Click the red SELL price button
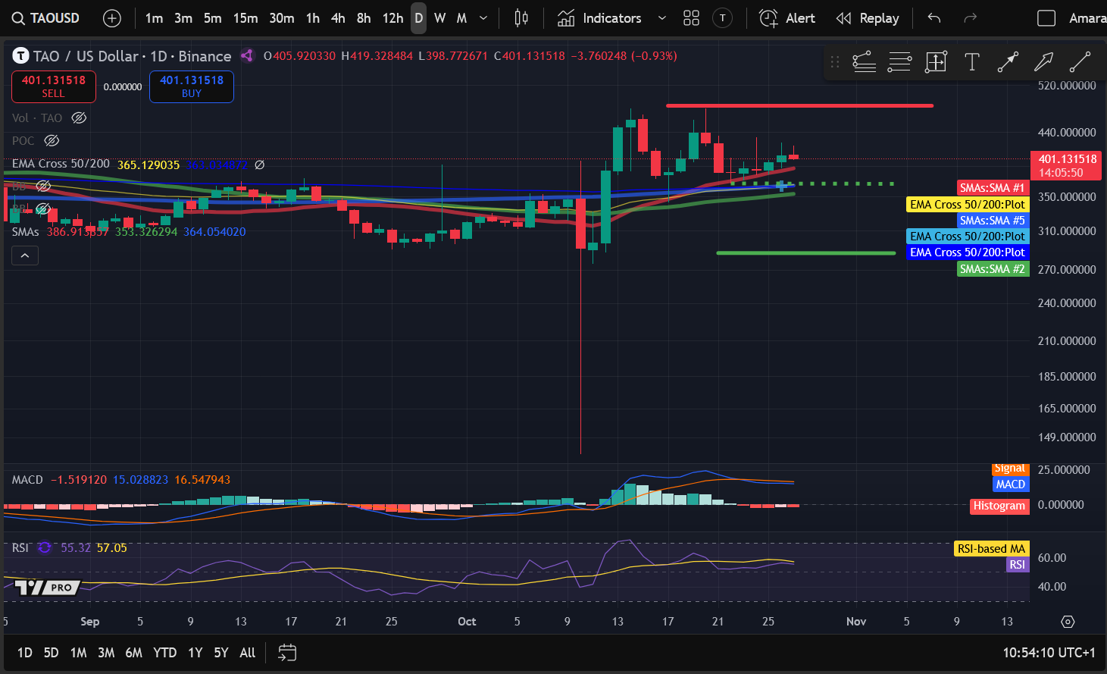The height and width of the screenshot is (674, 1107). pos(53,86)
